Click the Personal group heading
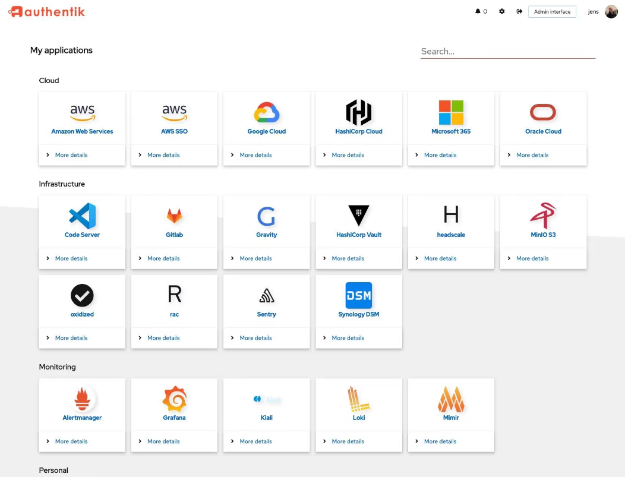 [53, 470]
